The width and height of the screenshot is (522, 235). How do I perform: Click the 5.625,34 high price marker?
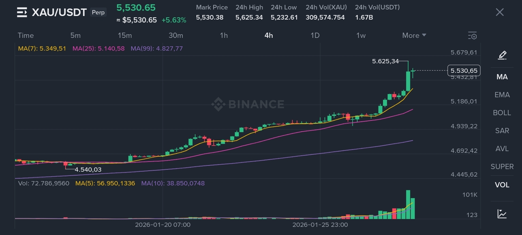coord(385,61)
